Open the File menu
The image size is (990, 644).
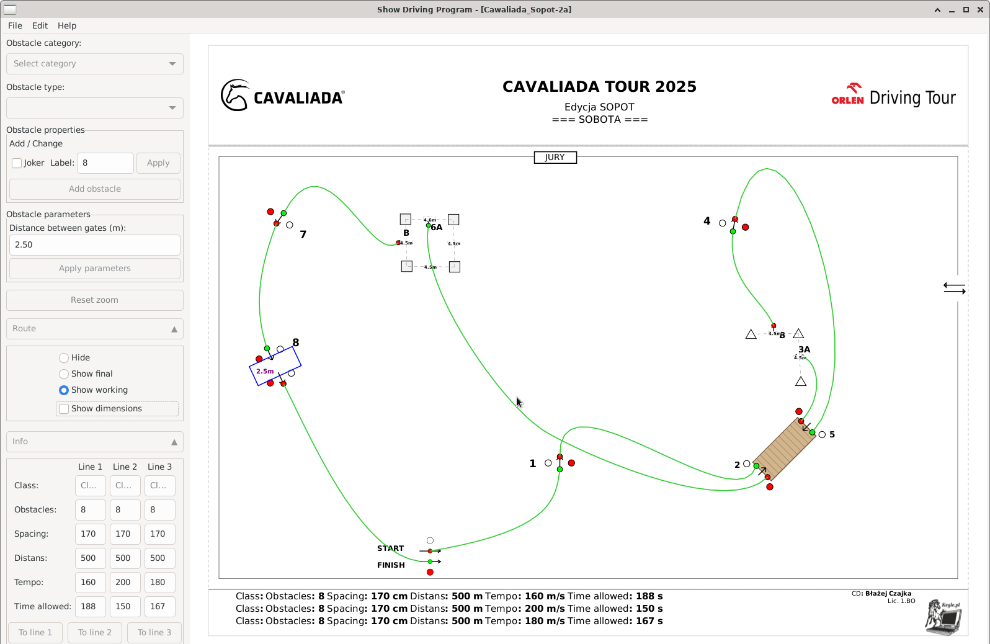point(15,25)
